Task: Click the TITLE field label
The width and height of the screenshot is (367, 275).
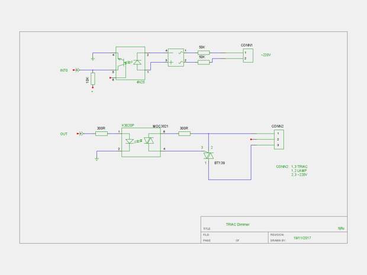Action: (x=207, y=229)
